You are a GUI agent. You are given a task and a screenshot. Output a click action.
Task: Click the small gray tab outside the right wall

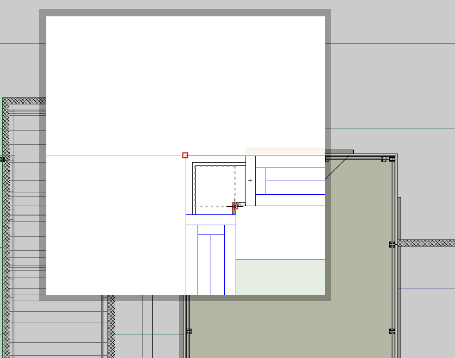(x=399, y=218)
